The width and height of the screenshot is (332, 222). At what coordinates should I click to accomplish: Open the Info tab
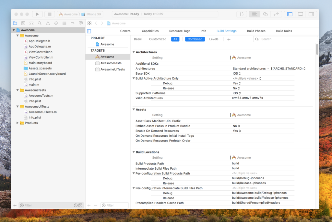204,31
